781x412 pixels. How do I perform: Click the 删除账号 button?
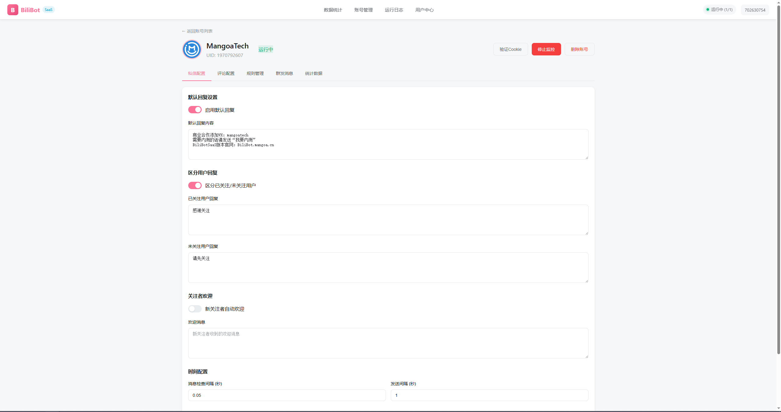[579, 49]
